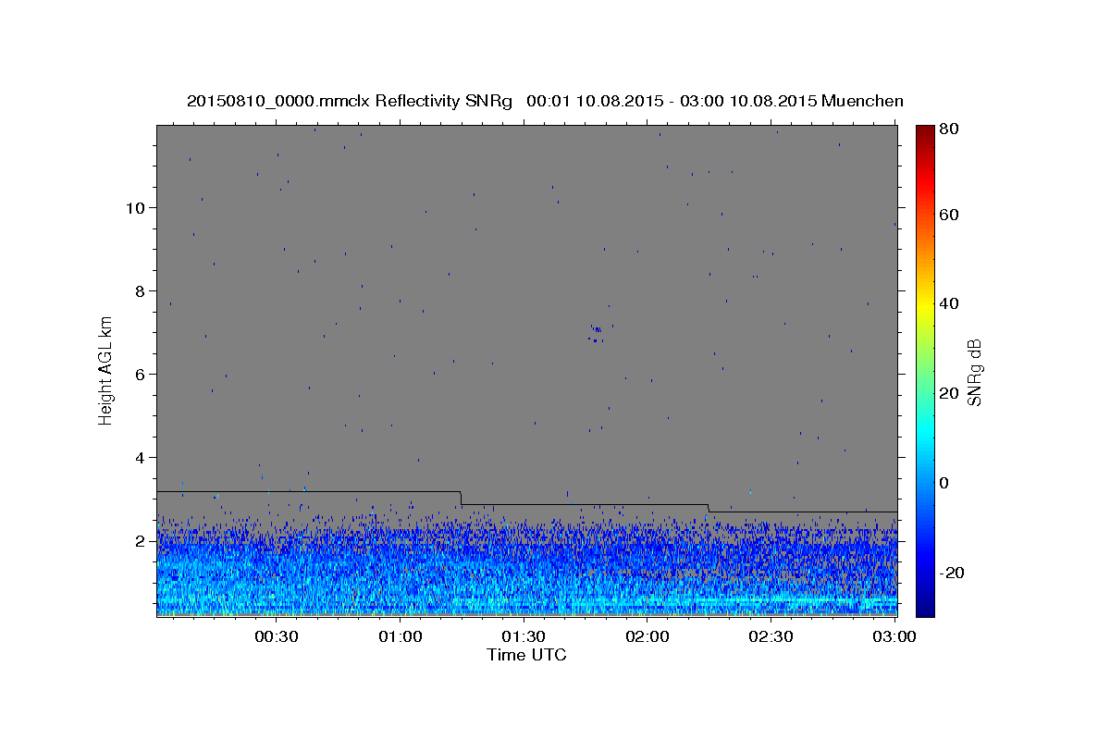Click the 01:30 time tick label
Screen dimensions: 1110x740
tap(524, 637)
